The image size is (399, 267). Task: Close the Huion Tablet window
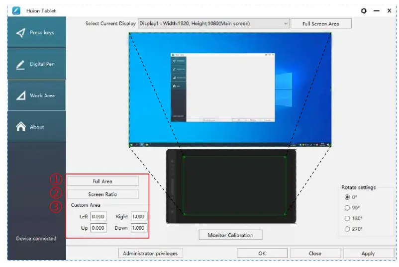(x=389, y=10)
